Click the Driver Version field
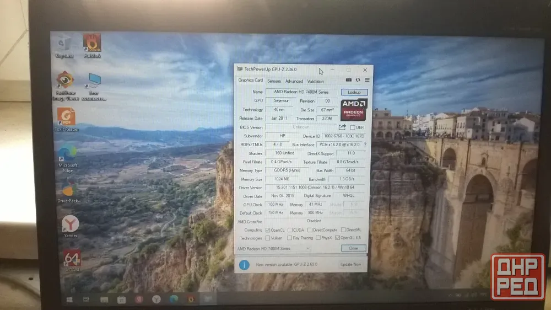551x310 pixels. (315, 188)
